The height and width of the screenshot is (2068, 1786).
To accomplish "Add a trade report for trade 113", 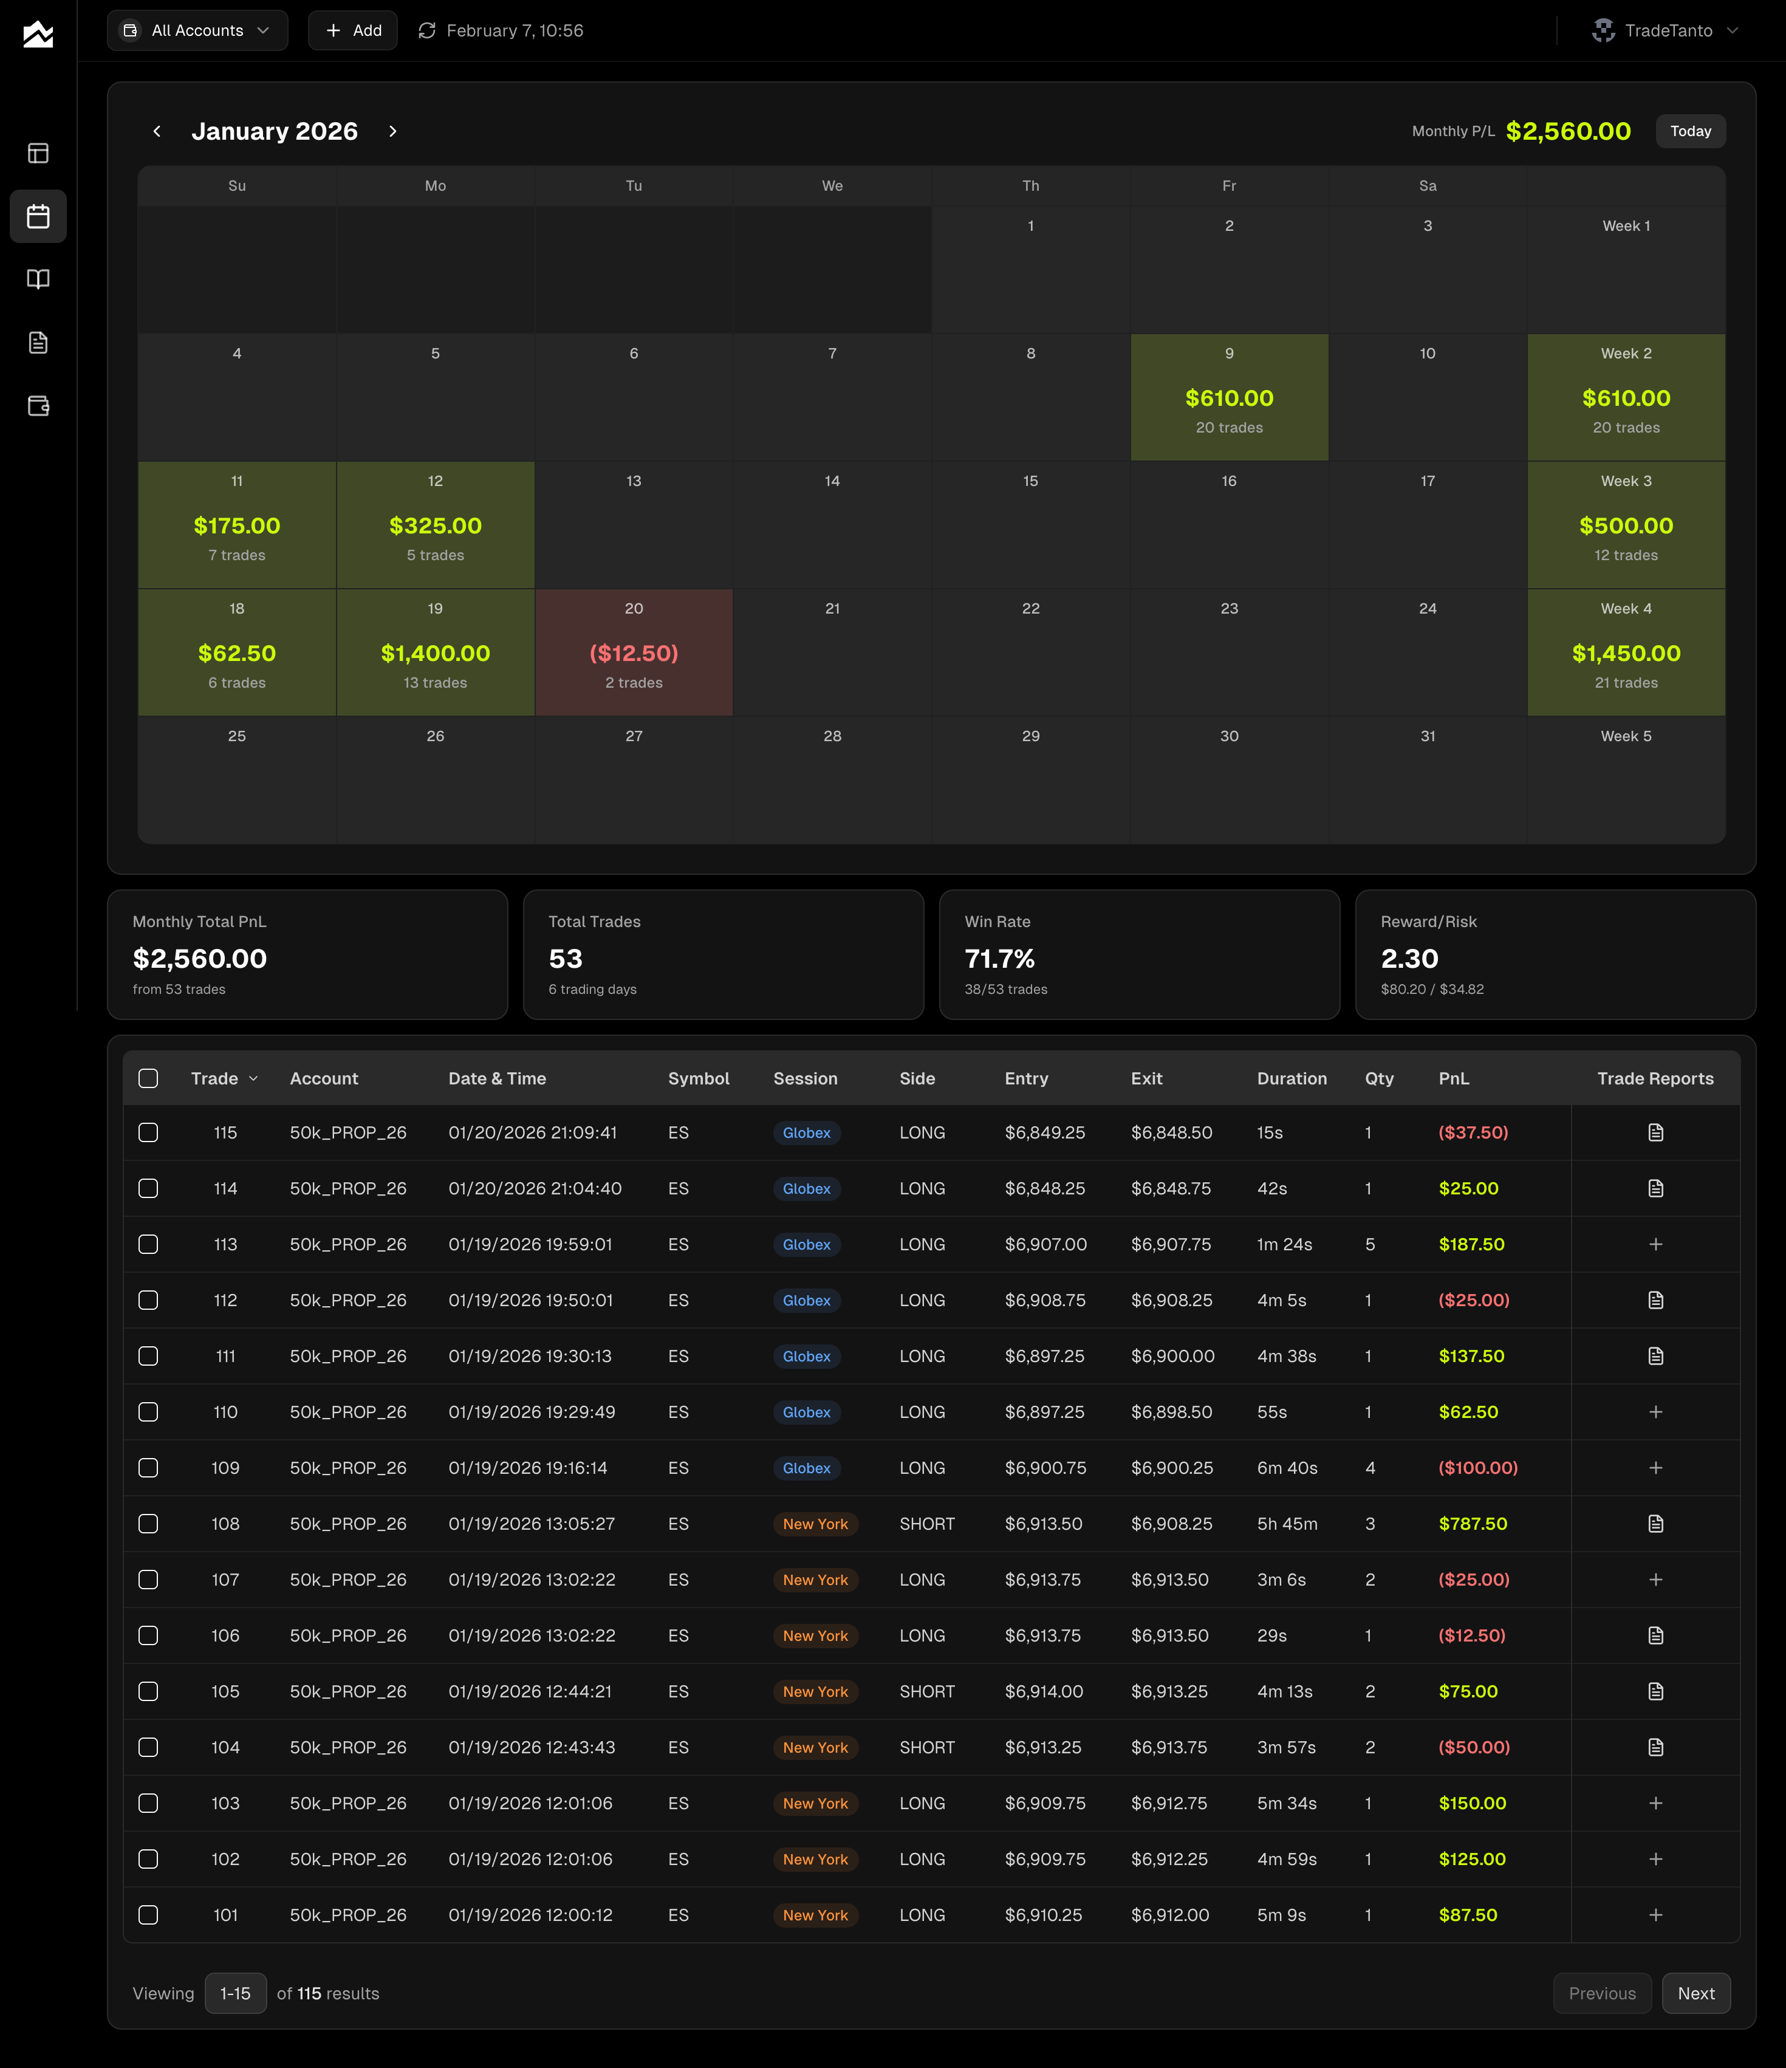I will coord(1655,1244).
